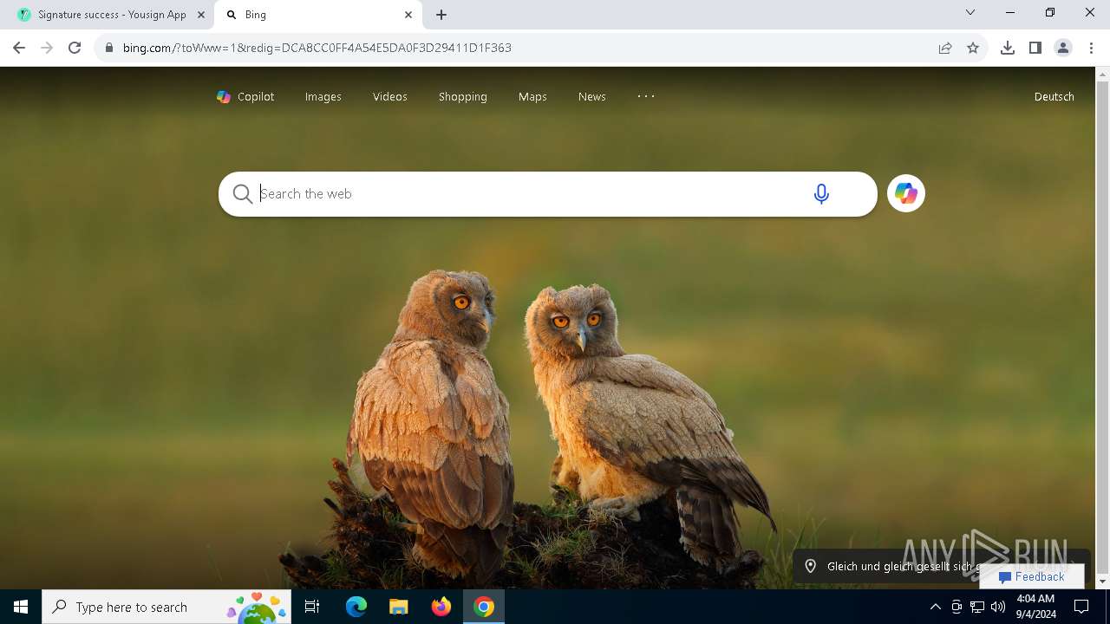Open a new browser tab

tap(441, 15)
